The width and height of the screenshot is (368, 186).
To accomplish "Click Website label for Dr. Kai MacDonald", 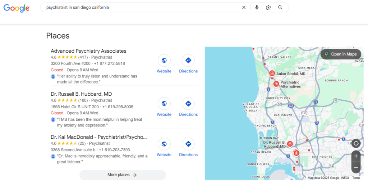I will [x=164, y=155].
